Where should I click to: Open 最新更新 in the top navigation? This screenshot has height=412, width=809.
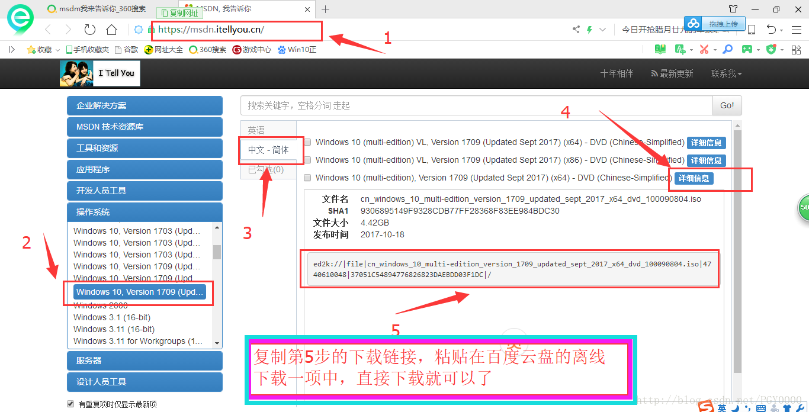point(672,73)
